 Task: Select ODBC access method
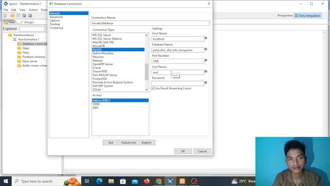click(96, 104)
